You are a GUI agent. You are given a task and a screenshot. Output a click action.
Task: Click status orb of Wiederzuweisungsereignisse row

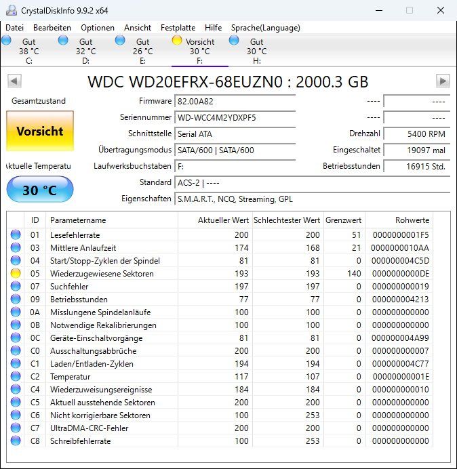pyautogui.click(x=16, y=389)
